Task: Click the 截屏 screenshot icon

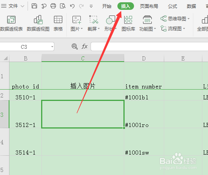Action: pos(94,19)
